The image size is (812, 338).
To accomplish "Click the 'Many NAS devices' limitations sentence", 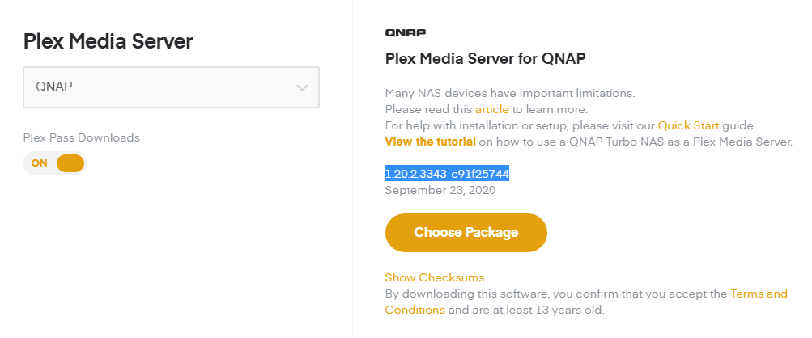I will click(x=509, y=93).
